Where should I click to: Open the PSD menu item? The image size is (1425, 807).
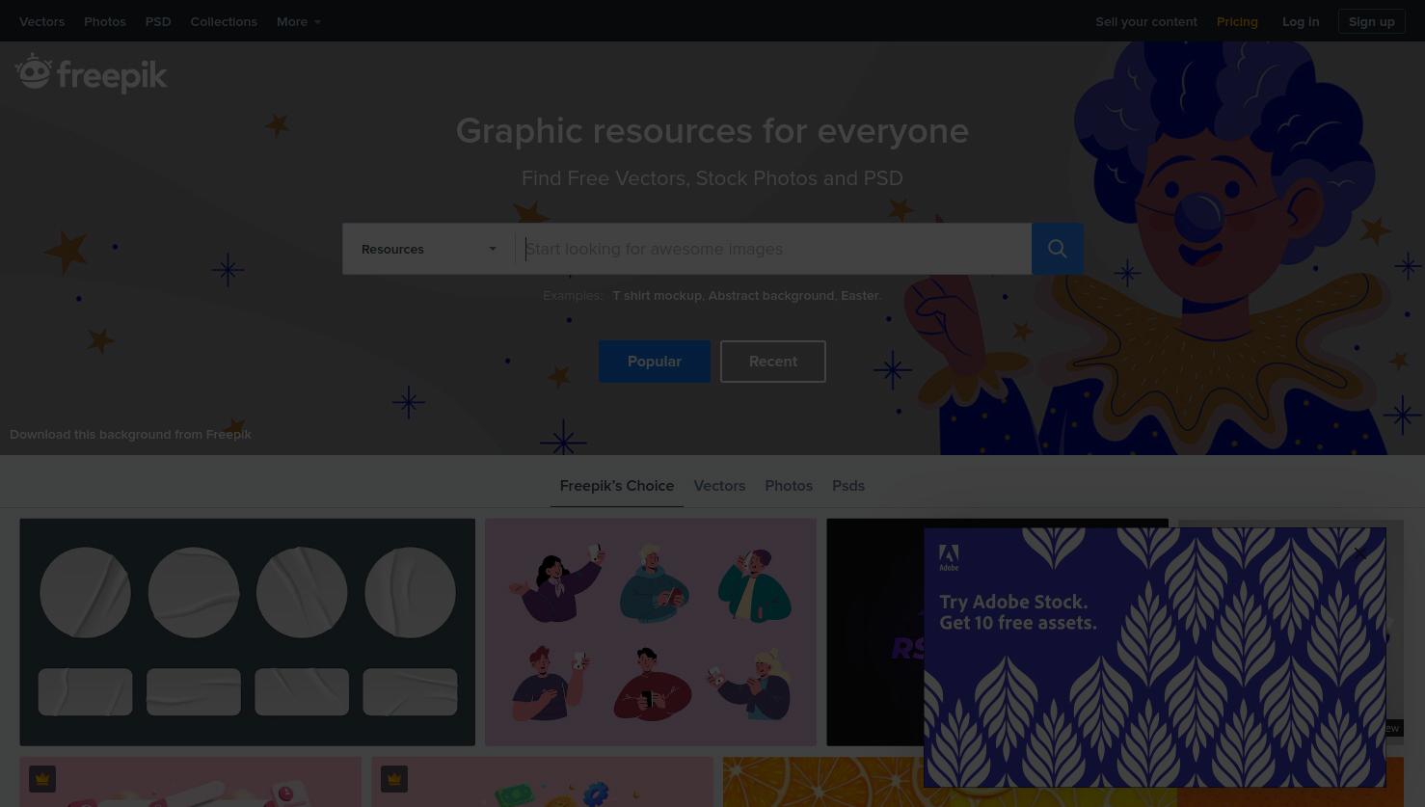[x=158, y=21]
